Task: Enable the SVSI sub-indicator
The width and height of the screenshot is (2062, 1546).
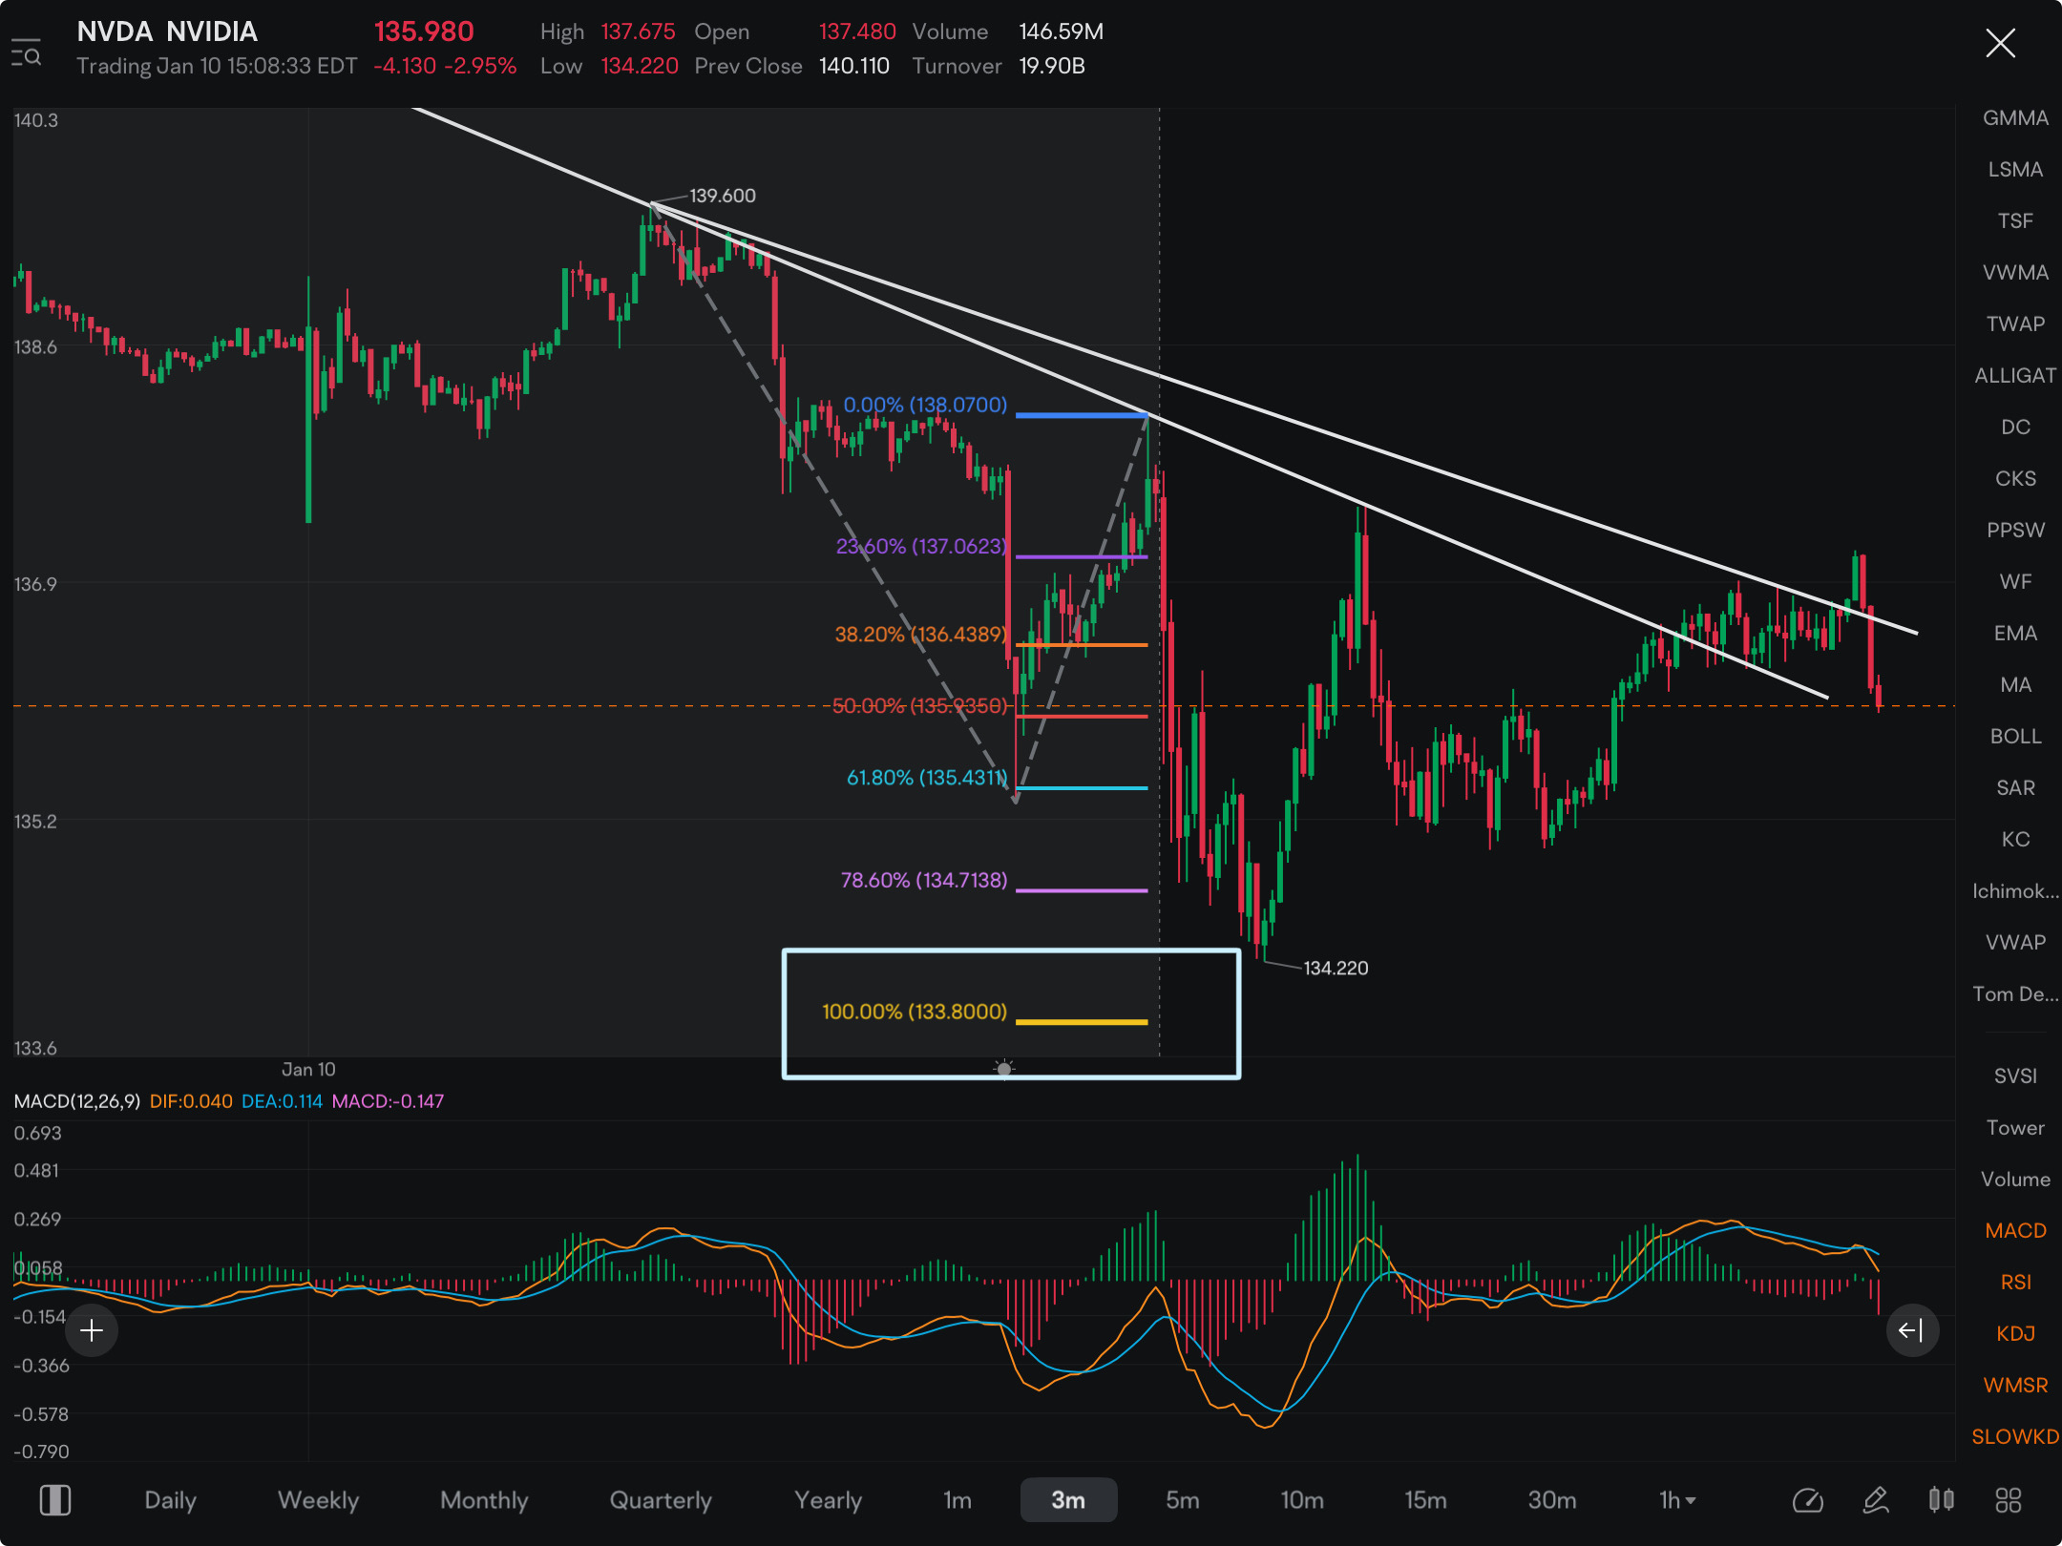Action: tap(2015, 1076)
